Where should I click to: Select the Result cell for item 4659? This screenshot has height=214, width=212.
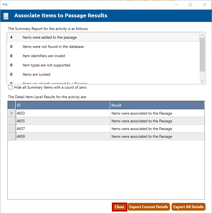click(157, 136)
